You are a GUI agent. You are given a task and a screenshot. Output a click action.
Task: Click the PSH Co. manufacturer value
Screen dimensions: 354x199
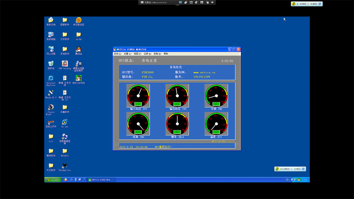(147, 77)
